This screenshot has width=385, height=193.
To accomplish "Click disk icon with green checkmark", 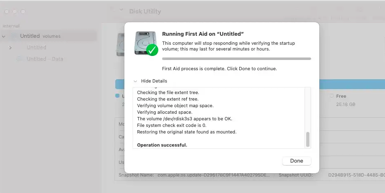I will (x=146, y=43).
